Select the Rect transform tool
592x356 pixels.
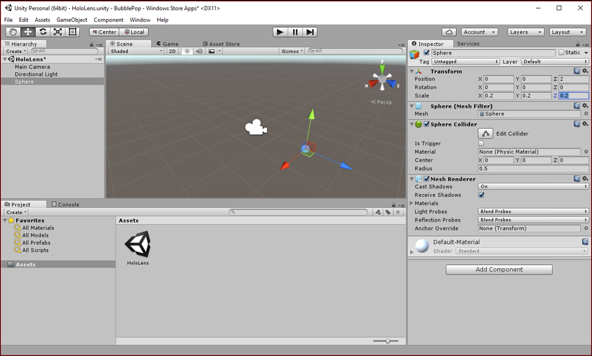pyautogui.click(x=72, y=32)
